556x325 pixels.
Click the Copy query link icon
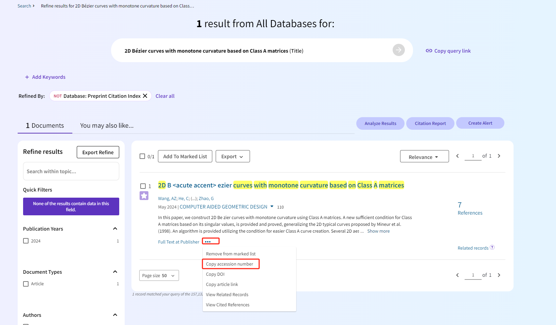pos(429,51)
